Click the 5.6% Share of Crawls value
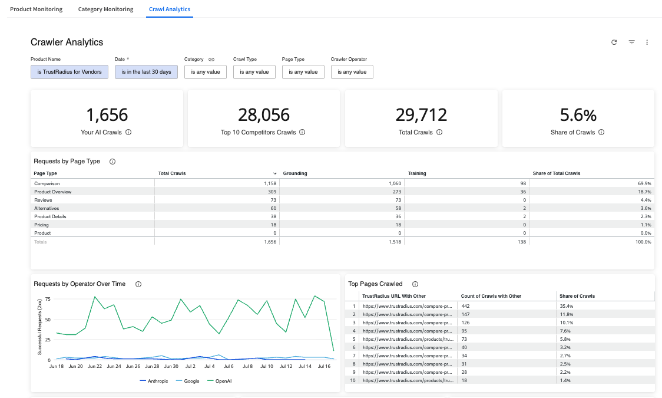The height and width of the screenshot is (398, 662). (578, 115)
